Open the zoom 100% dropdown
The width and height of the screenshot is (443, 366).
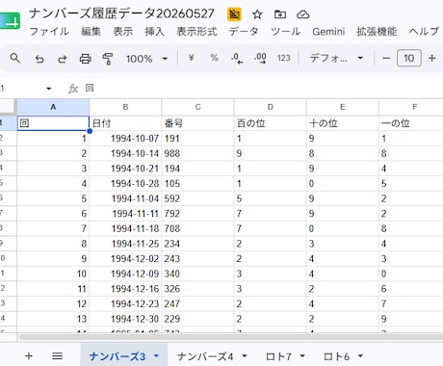click(x=146, y=59)
